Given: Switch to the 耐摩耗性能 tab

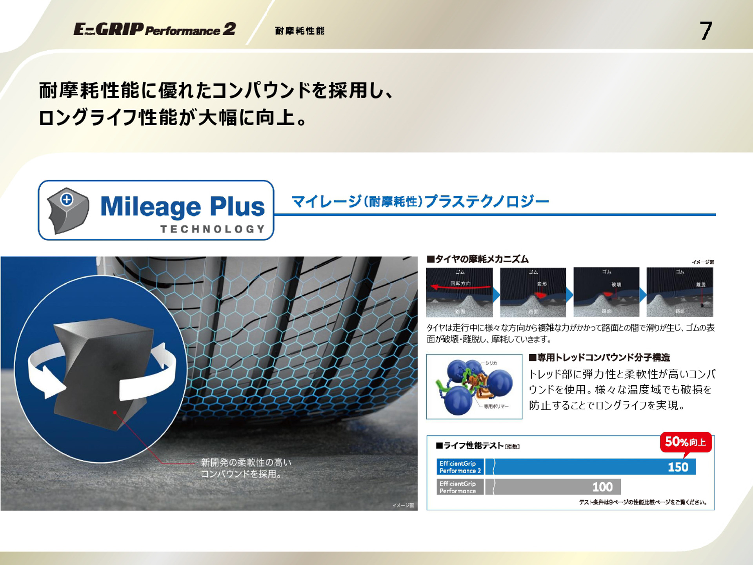Looking at the screenshot, I should [300, 31].
